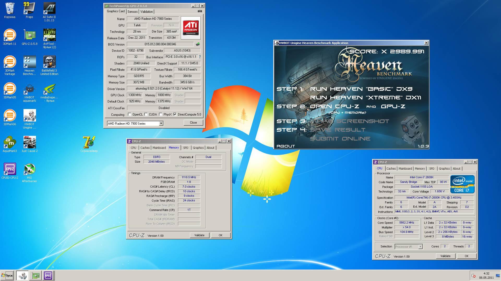The height and width of the screenshot is (281, 501).
Task: Click the taskbar clock showing 4:32
Action: pyautogui.click(x=486, y=273)
